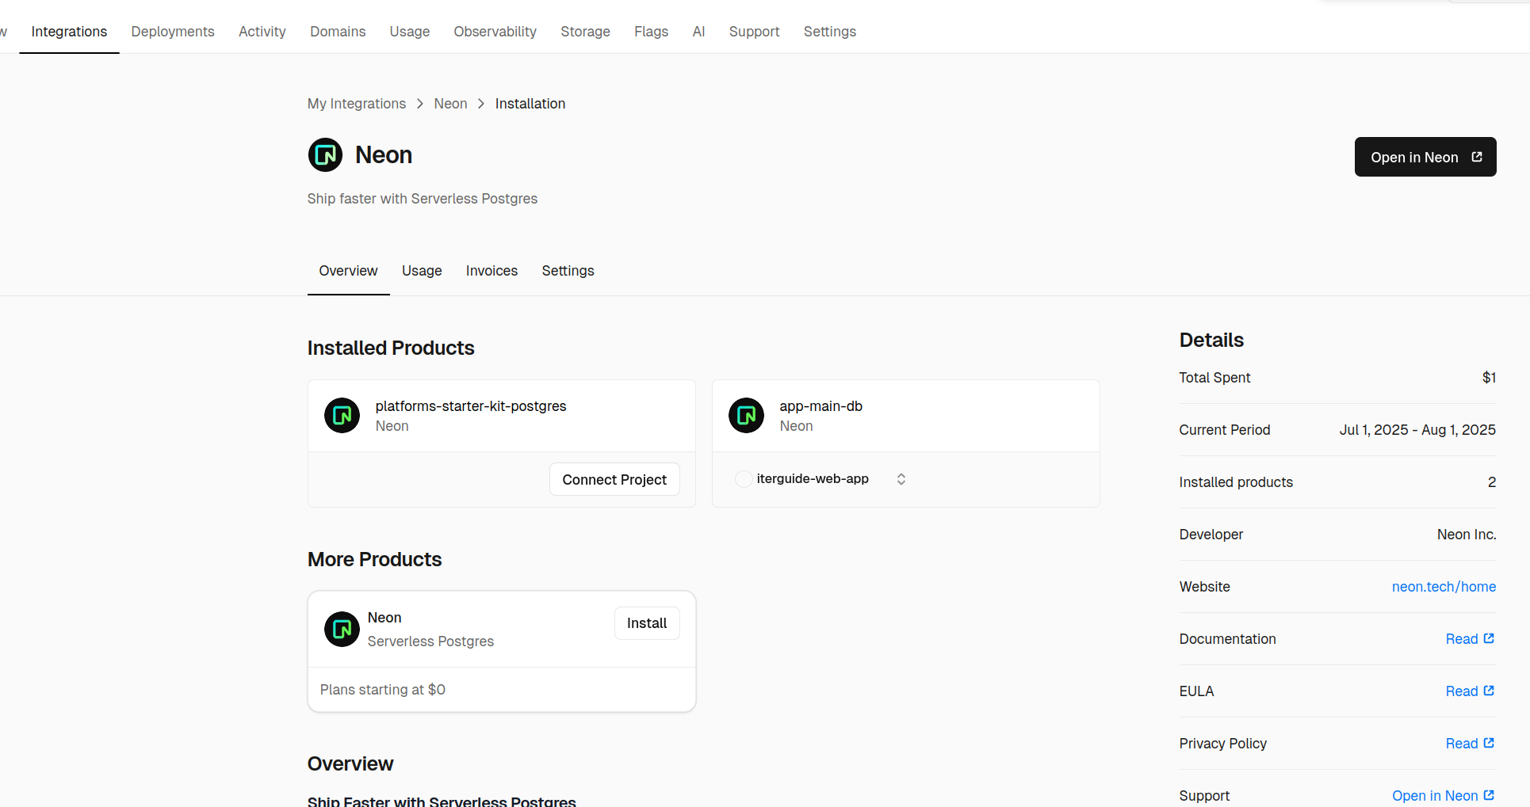Go to My Integrations breadcrumb

pyautogui.click(x=357, y=104)
